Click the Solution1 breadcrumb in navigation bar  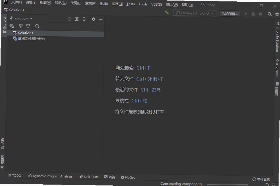tap(14, 10)
